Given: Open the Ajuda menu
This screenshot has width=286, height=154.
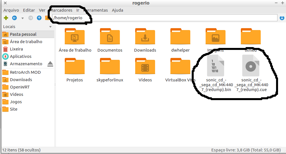Looking at the screenshot, I should point(117,10).
